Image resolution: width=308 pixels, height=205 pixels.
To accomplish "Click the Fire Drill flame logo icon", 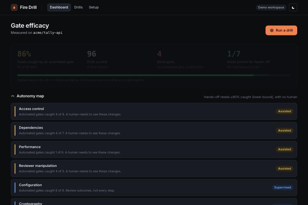I will (14, 7).
